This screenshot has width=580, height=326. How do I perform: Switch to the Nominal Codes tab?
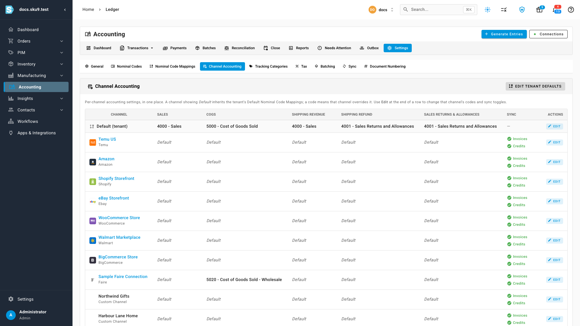point(126,66)
